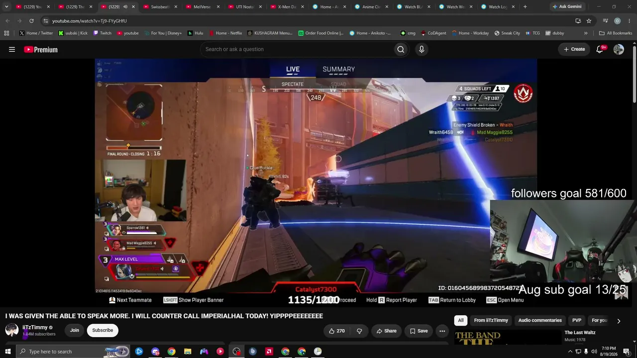
Task: Save the video to a playlist
Action: click(419, 331)
